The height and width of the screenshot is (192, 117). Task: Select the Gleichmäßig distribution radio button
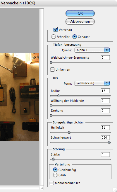tap(55, 170)
